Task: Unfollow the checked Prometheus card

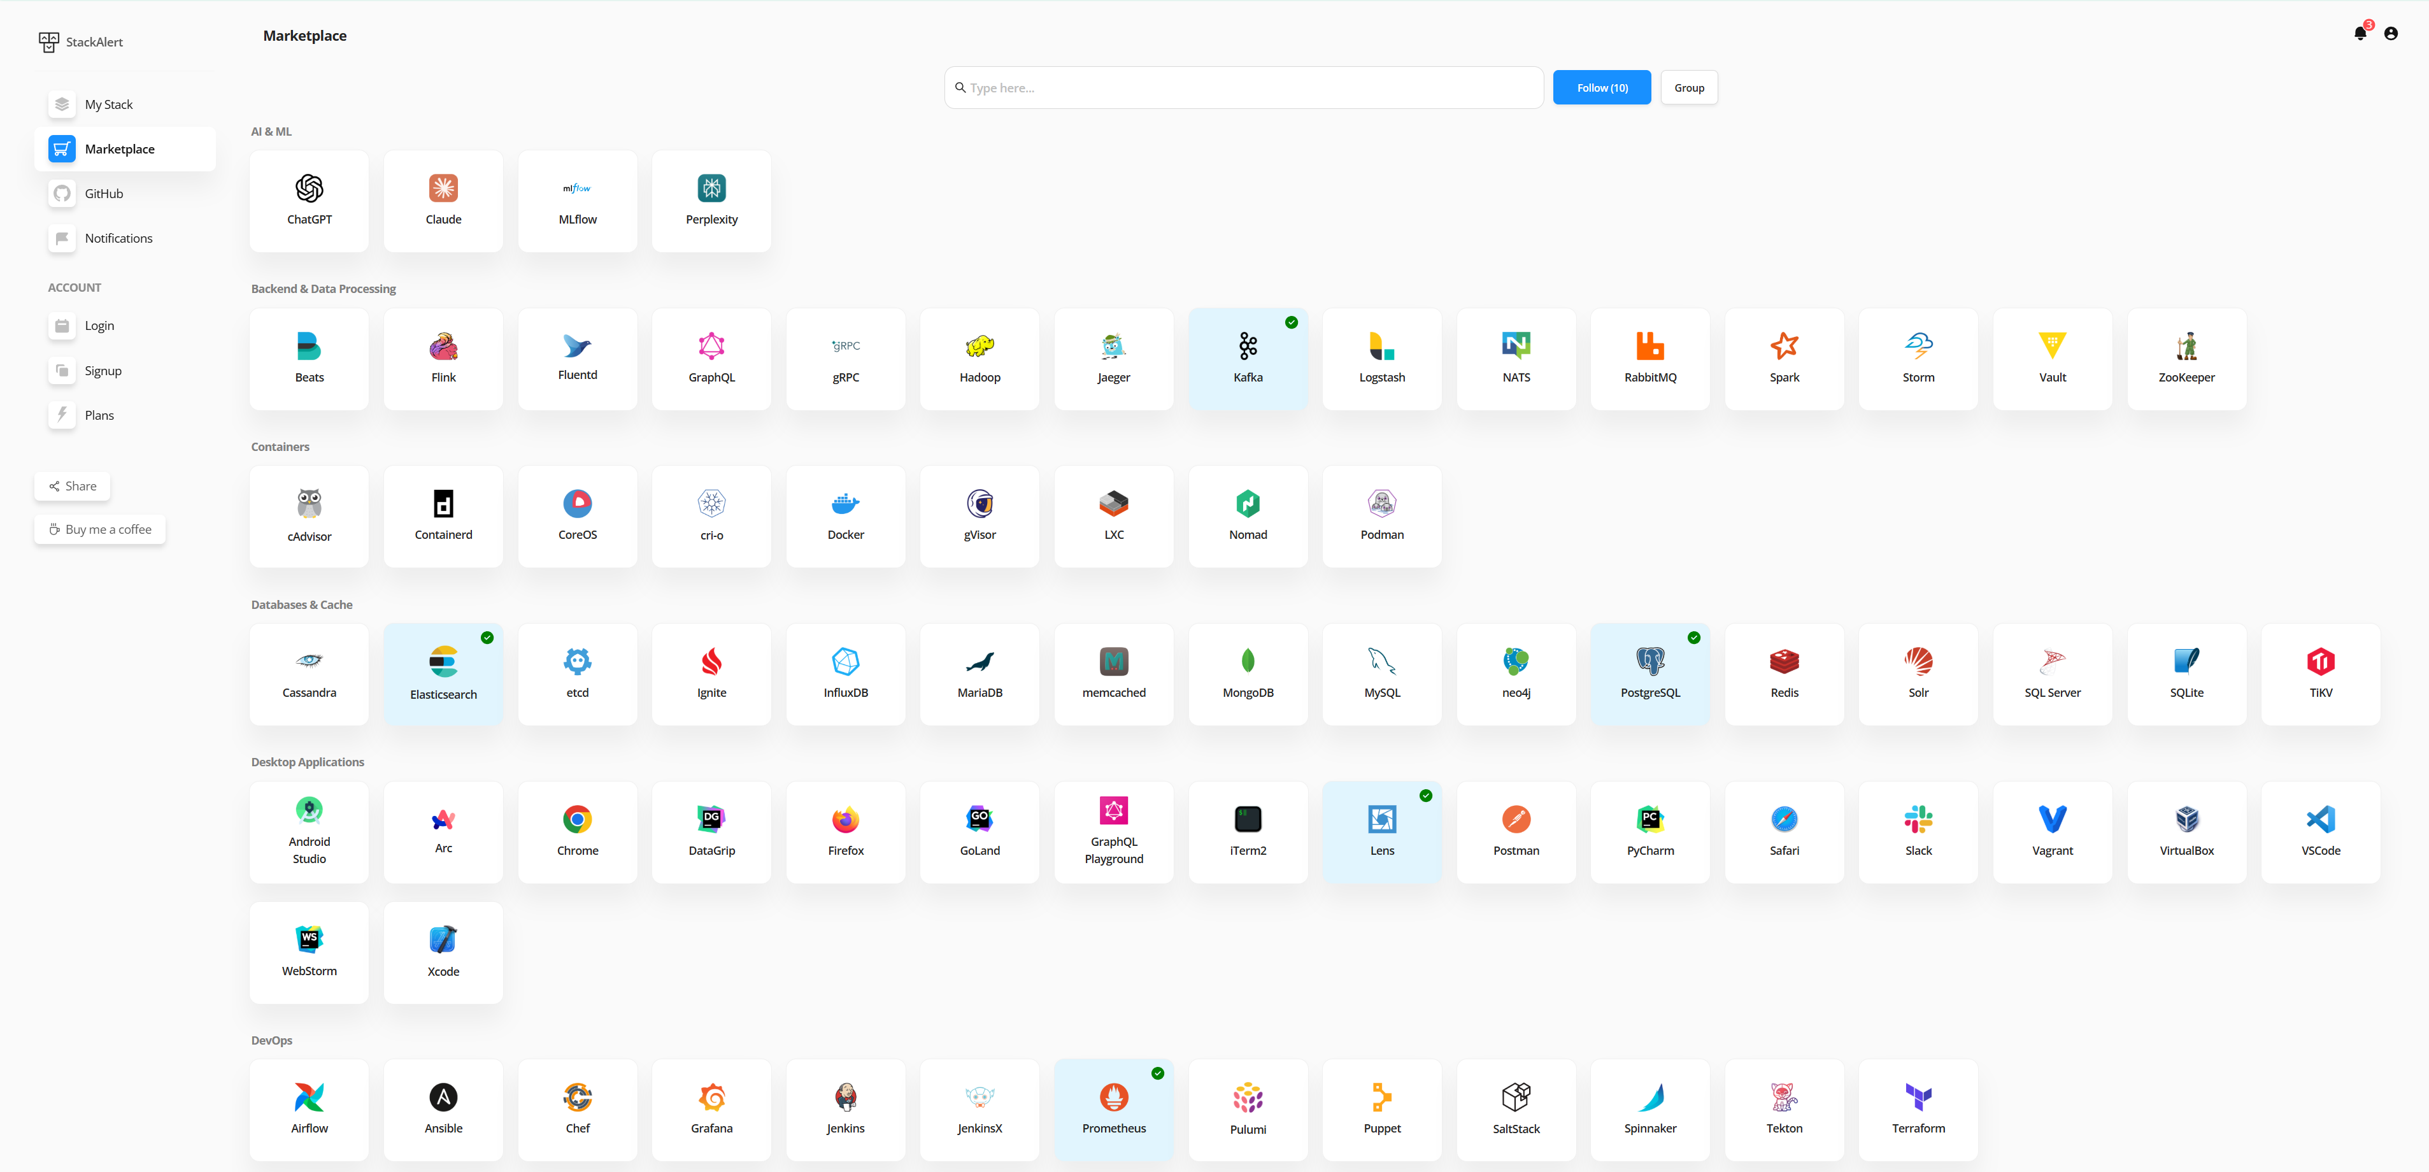Action: tap(1114, 1110)
